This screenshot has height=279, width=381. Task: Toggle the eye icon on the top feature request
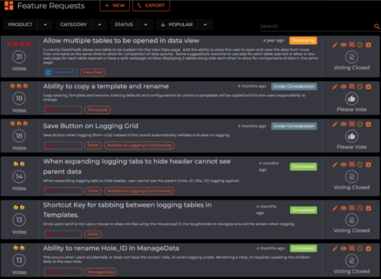pyautogui.click(x=343, y=45)
